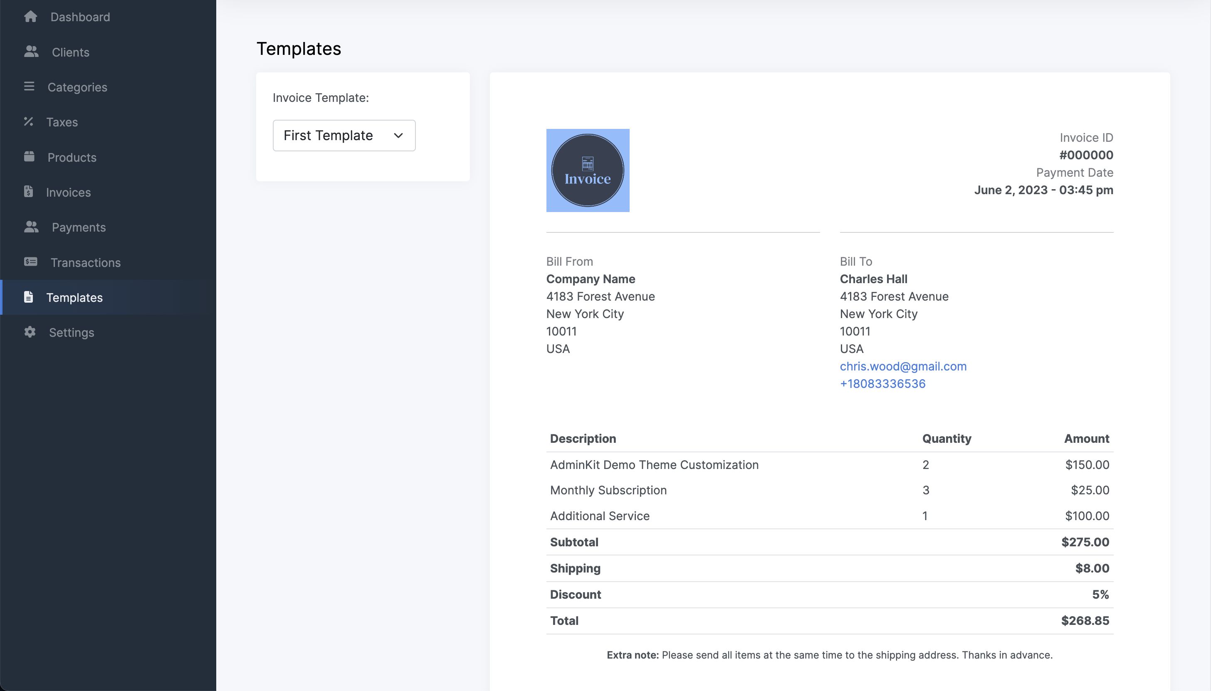Click the Products box icon
This screenshot has height=691, width=1211.
point(29,157)
